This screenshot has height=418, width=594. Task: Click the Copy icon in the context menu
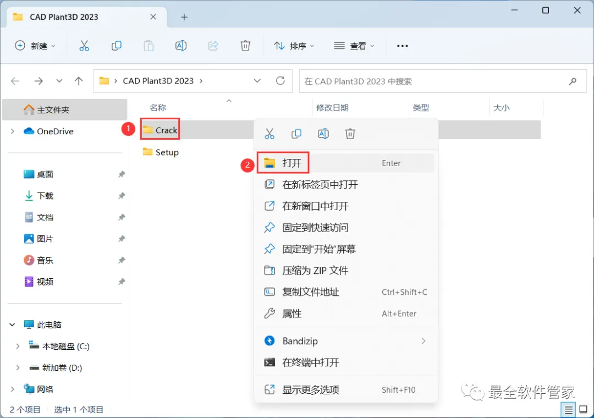click(296, 134)
